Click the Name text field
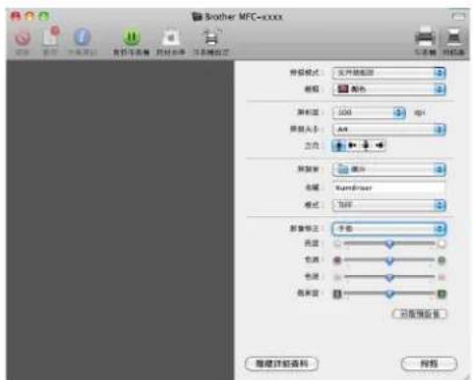473x380 pixels. [x=388, y=188]
